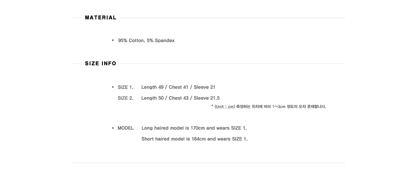Click Sleeve 21.5 in SIZE 2 row
407x182 pixels.
click(x=207, y=98)
